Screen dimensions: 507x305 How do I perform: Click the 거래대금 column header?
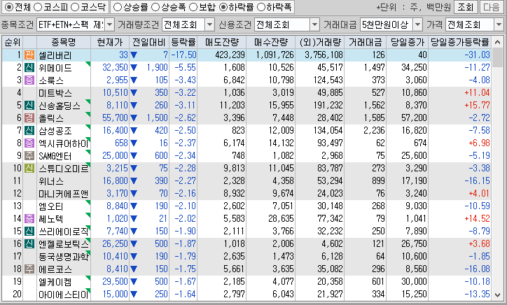pos(365,43)
